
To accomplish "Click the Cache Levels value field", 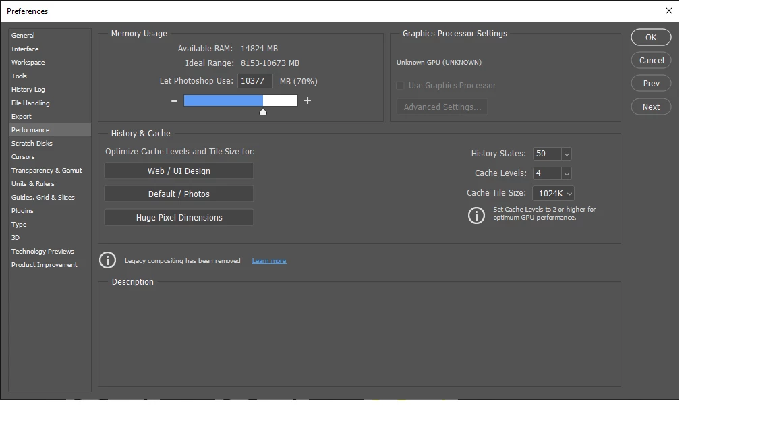I will (x=547, y=173).
